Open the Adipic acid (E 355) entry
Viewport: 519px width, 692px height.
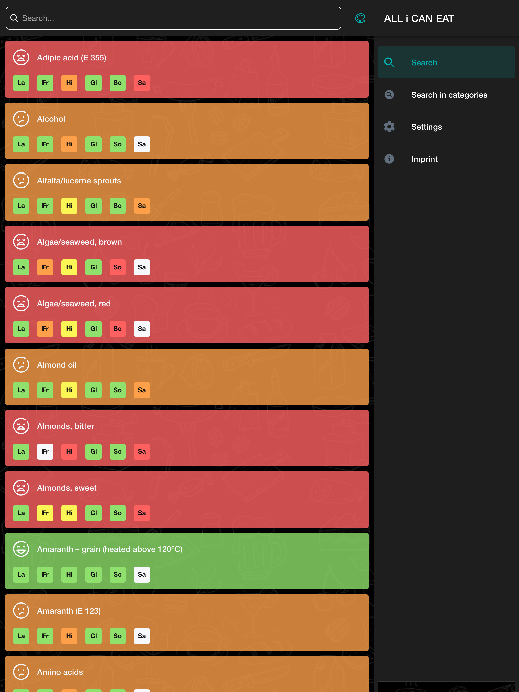(x=187, y=69)
